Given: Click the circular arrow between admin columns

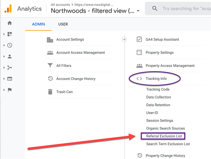Looking at the screenshot, I should (x=124, y=40).
